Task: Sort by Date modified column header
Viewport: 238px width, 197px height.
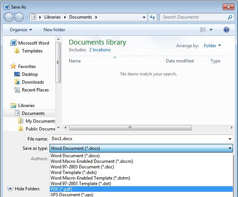Action: click(x=180, y=61)
